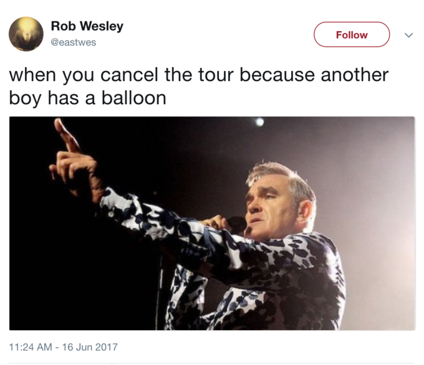
Task: Expand the tweet options chevron
Action: (x=408, y=35)
